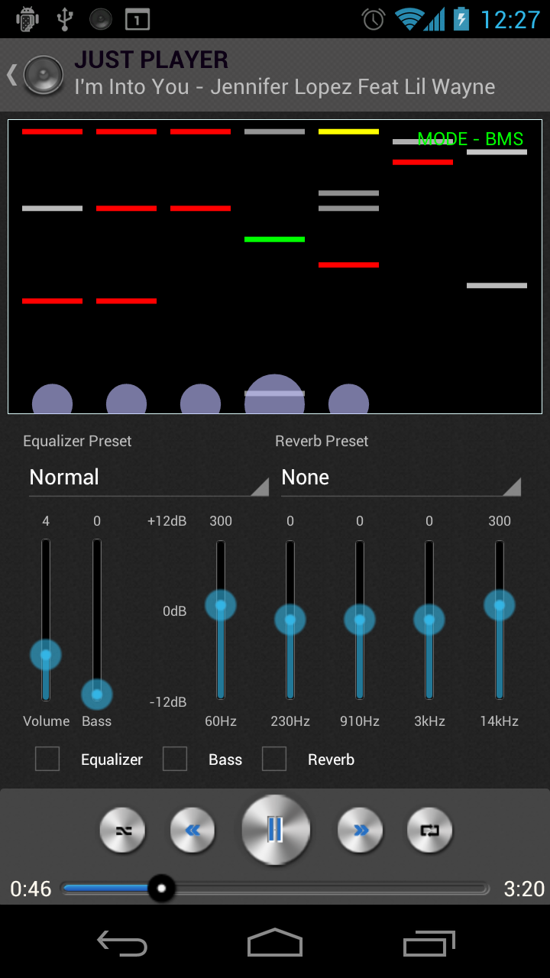Viewport: 550px width, 978px height.
Task: Tap the Reverb Preset label
Action: point(322,442)
